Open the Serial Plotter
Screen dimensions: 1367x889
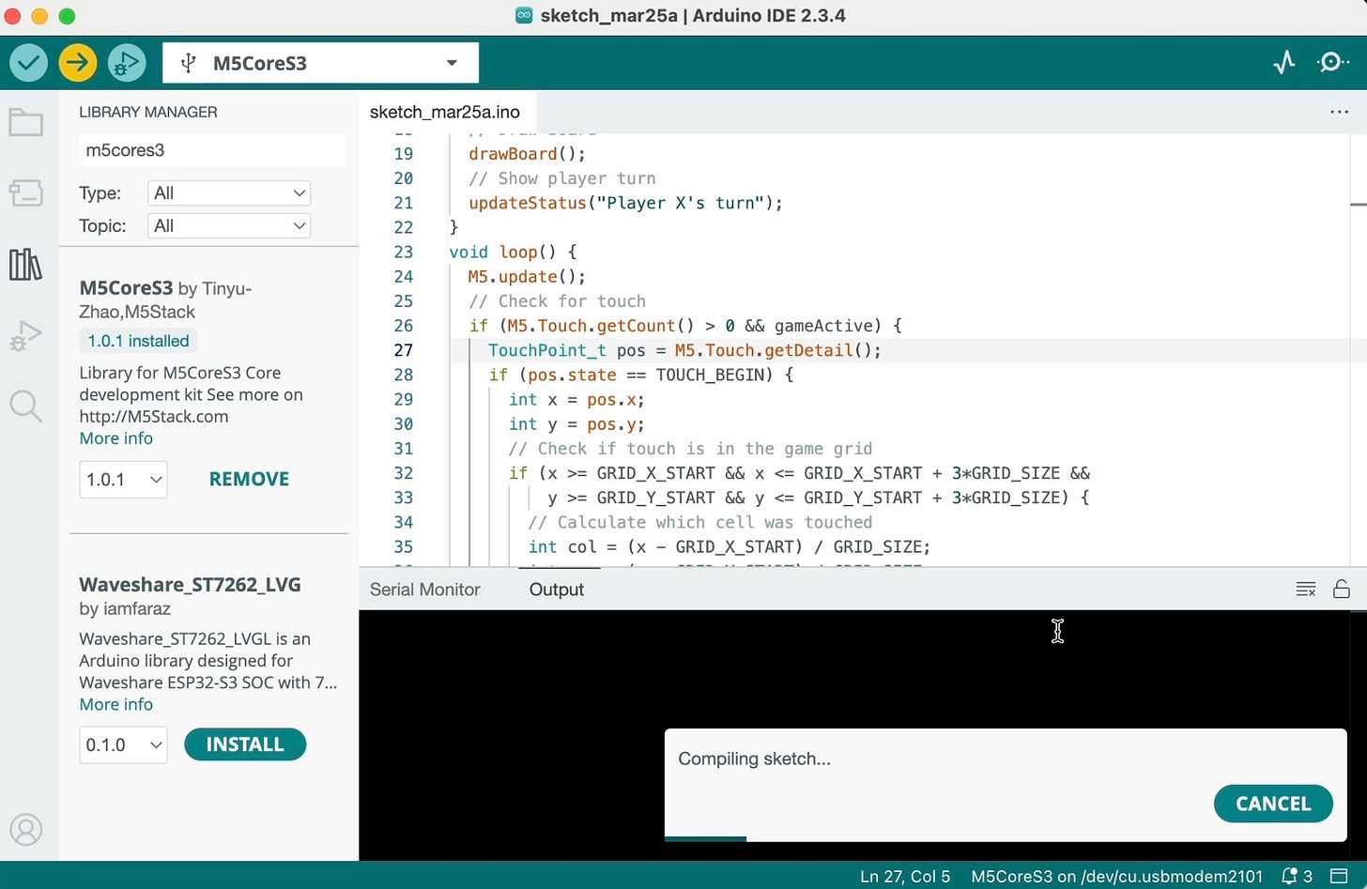coord(1284,63)
